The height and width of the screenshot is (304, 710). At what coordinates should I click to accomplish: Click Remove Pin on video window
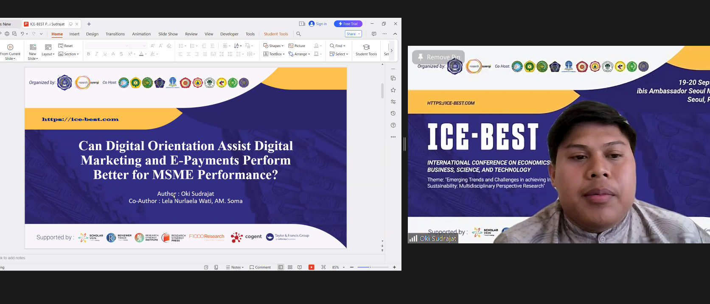(x=438, y=57)
